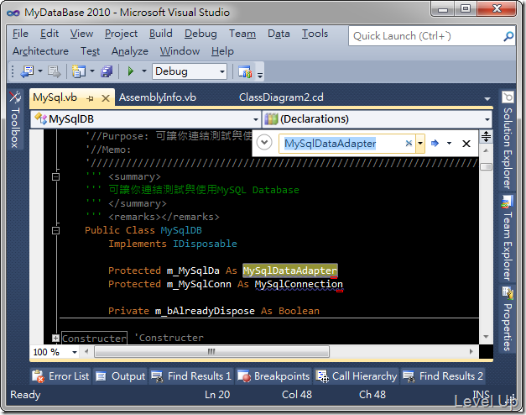This screenshot has height=415, width=526.
Task: Close the find box
Action: pyautogui.click(x=466, y=144)
